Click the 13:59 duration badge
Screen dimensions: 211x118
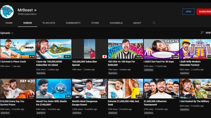coord(31,96)
